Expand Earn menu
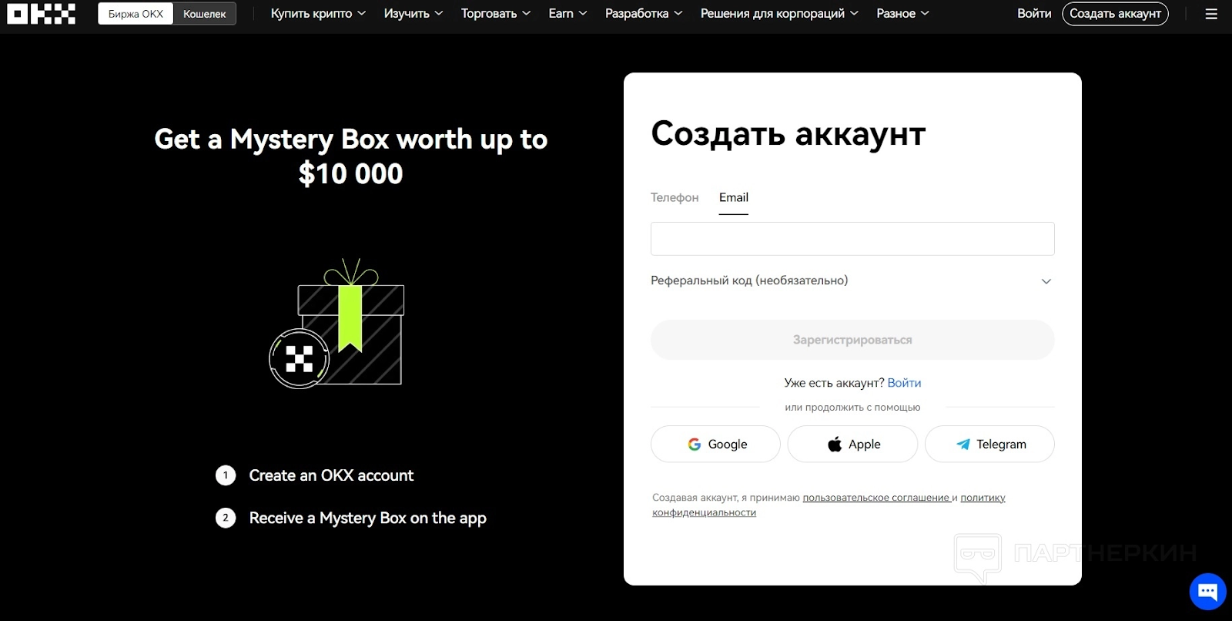The image size is (1232, 621). 567,14
